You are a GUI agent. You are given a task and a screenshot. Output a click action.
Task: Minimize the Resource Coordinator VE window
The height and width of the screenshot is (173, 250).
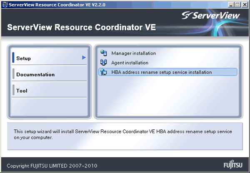tap(231, 5)
